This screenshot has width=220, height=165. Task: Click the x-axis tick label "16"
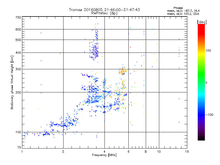point(187,152)
